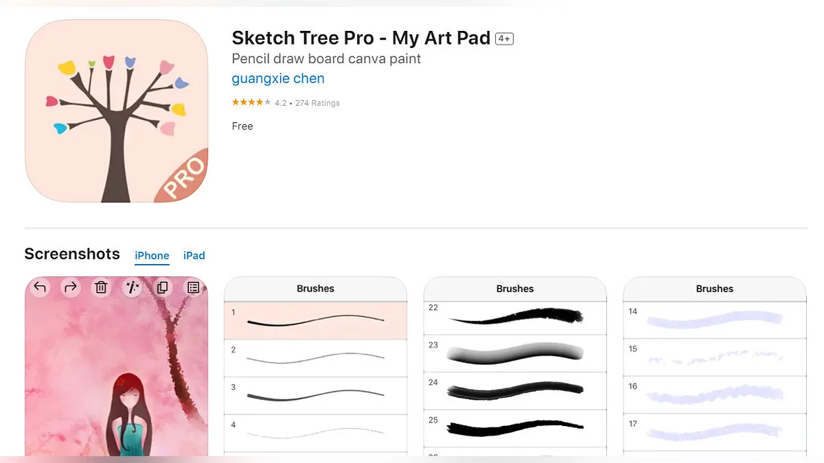Click the magic wand effects icon
This screenshot has width=824, height=463.
pyautogui.click(x=132, y=287)
